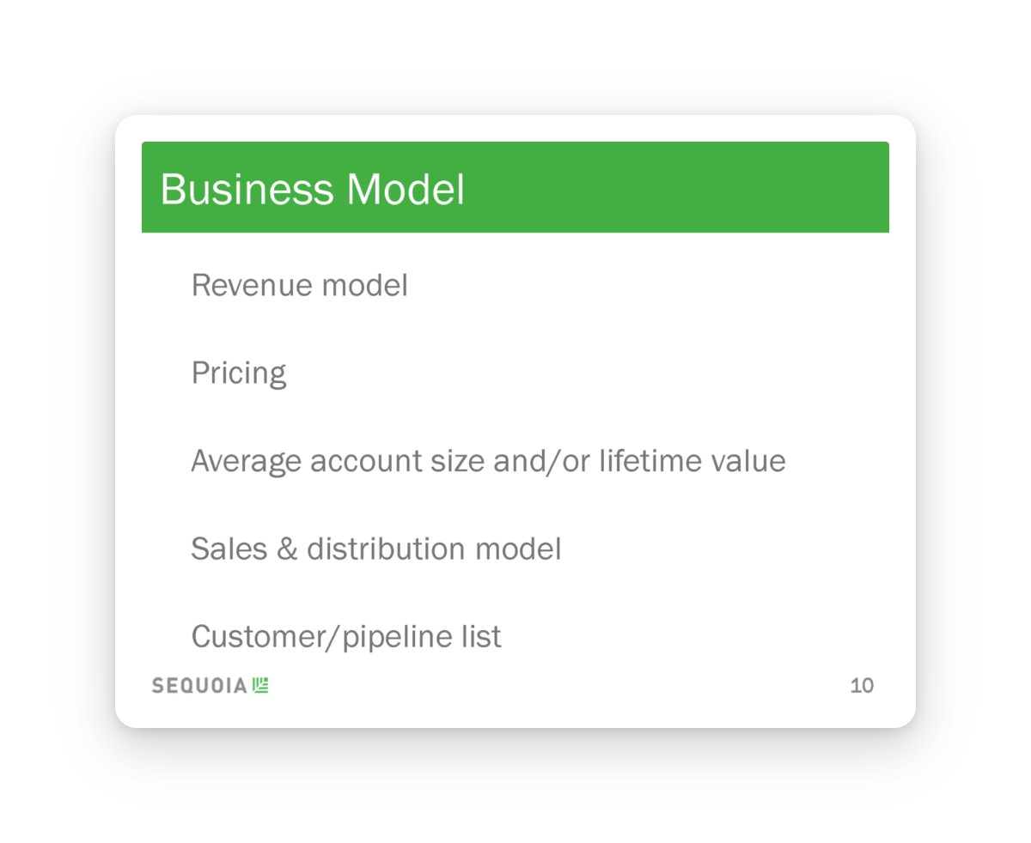Select the "Revenue model" bullet line

[299, 286]
